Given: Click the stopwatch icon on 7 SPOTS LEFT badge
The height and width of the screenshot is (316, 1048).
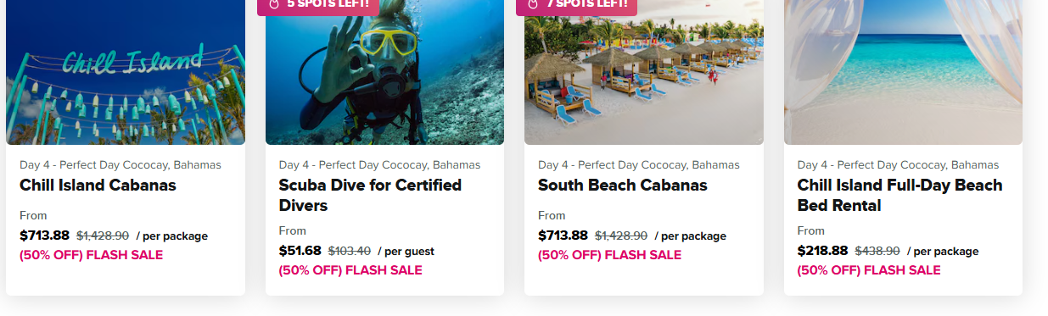Looking at the screenshot, I should click(533, 3).
